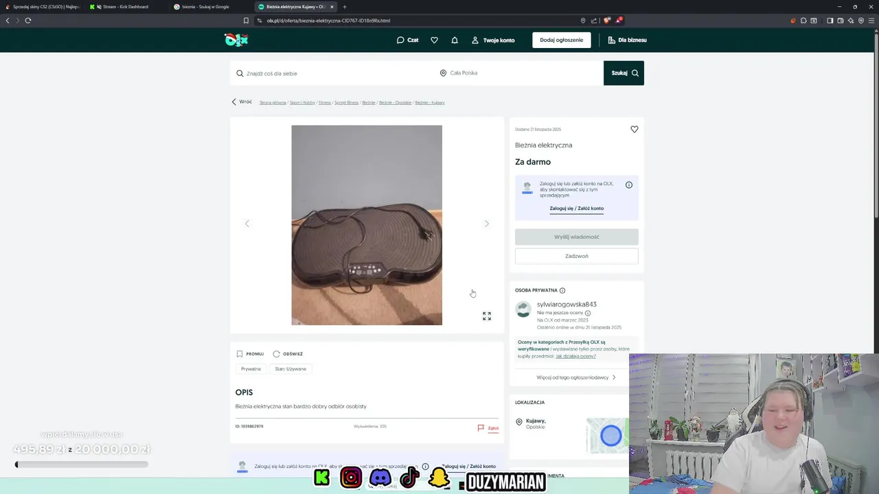Click the listing ID 1039862979 text
Viewport: 879px width, 494px height.
coord(249,427)
